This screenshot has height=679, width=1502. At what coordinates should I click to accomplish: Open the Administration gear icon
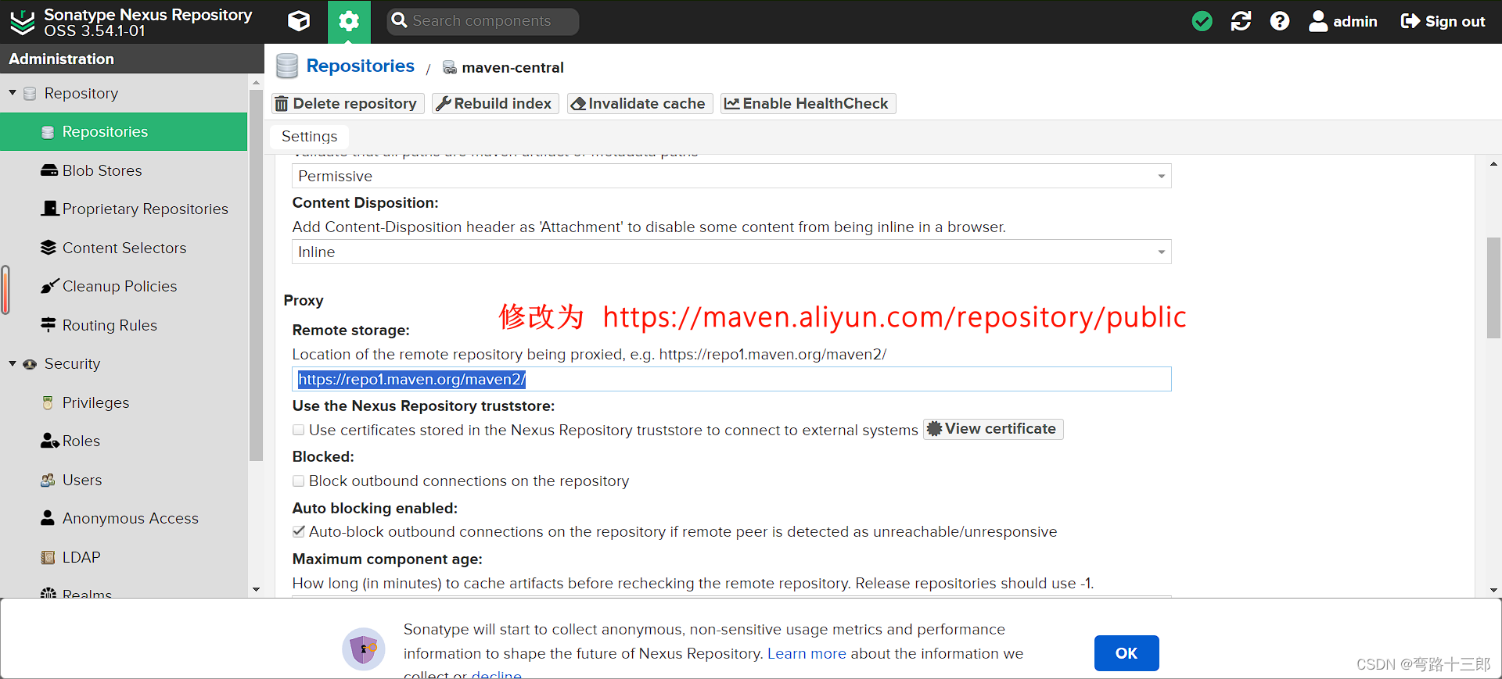click(349, 21)
